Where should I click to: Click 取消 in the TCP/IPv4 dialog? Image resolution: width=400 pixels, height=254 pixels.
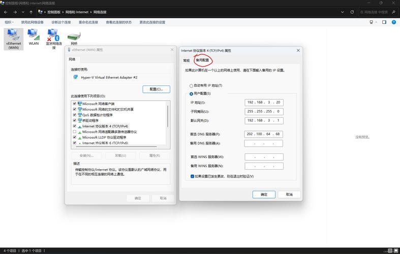tap(289, 195)
